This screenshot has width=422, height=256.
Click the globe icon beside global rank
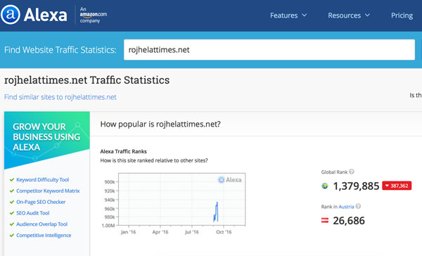coord(325,186)
